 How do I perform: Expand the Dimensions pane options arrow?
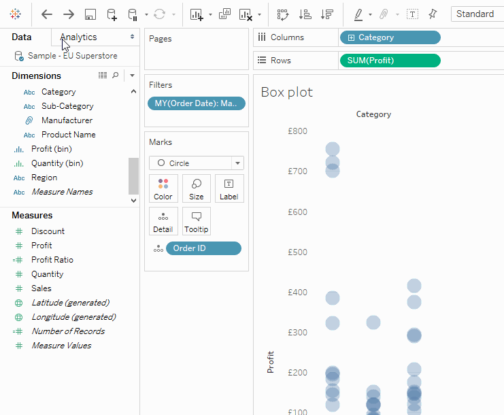pyautogui.click(x=132, y=76)
